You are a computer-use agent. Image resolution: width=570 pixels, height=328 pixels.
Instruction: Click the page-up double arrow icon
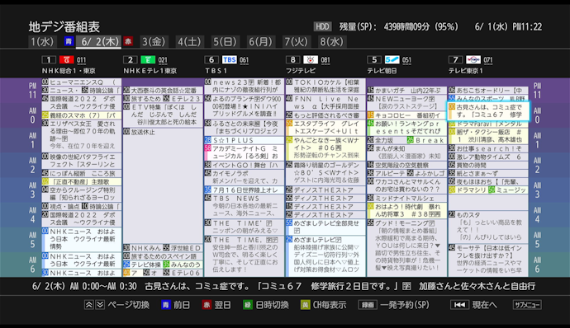(x=88, y=305)
